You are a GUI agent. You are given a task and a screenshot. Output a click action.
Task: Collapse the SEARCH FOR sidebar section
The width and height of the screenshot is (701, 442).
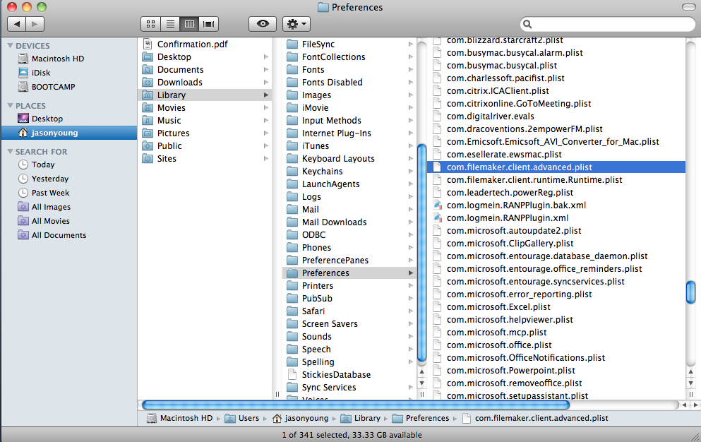[10, 152]
